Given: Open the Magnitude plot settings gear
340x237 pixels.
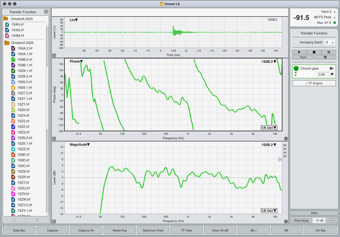Looking at the screenshot, I should pyautogui.click(x=286, y=221).
